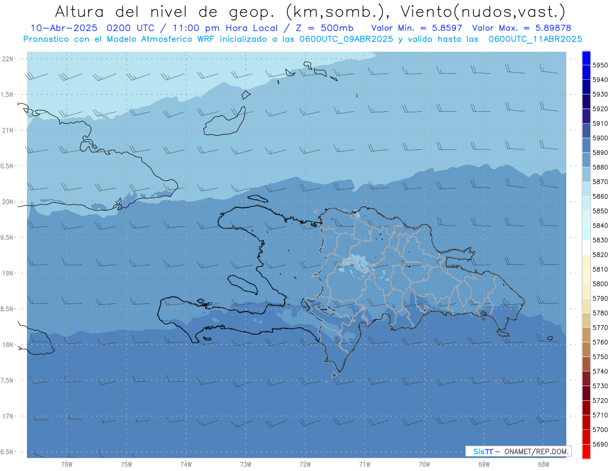This screenshot has height=471, width=610.
Task: Click the '17N' latitude label
Action: pyautogui.click(x=8, y=416)
